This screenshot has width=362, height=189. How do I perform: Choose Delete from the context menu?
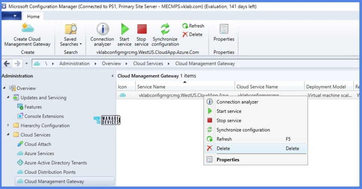point(256,148)
